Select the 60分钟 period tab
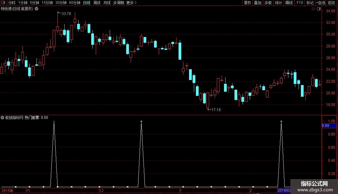338x194 pixels. click(x=75, y=3)
